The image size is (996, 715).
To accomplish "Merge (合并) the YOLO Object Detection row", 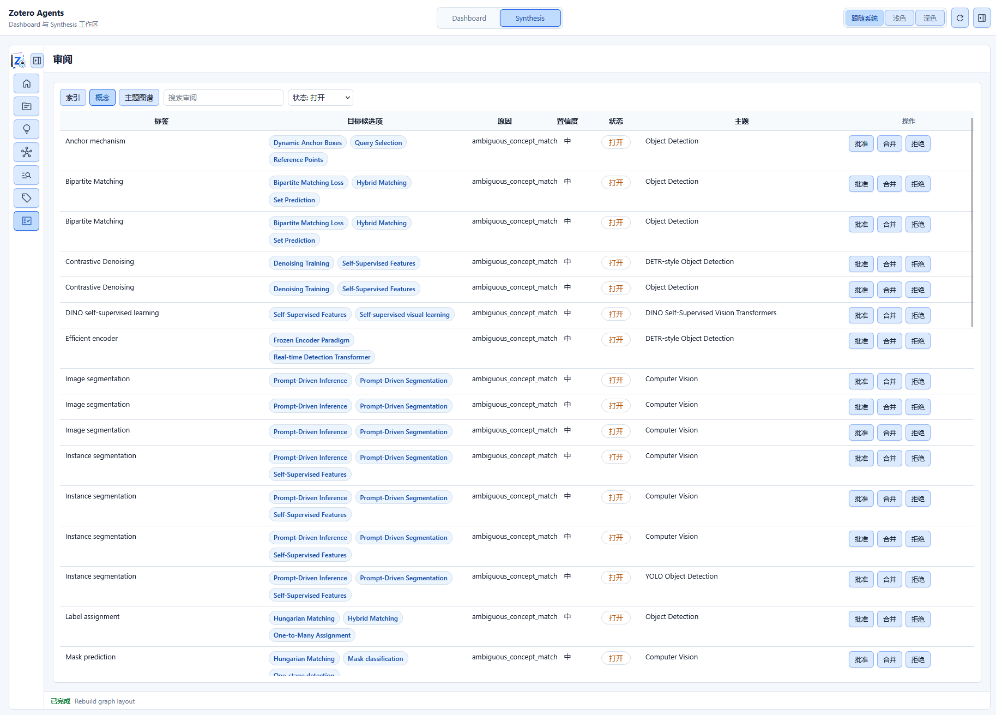I will (x=890, y=579).
